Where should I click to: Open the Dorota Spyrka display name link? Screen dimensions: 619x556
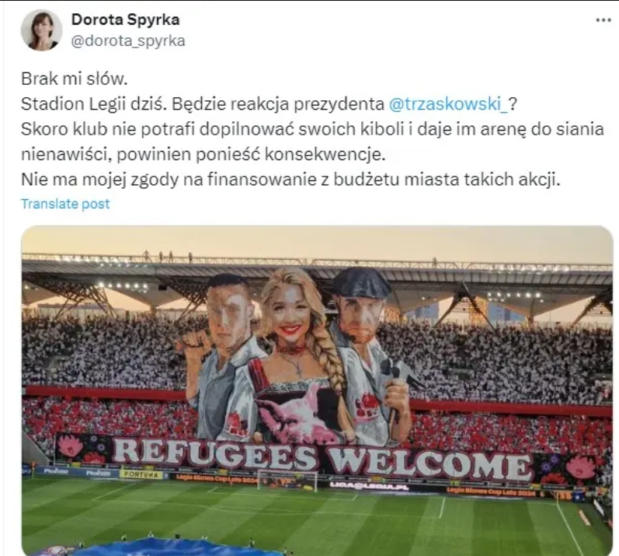tap(126, 19)
